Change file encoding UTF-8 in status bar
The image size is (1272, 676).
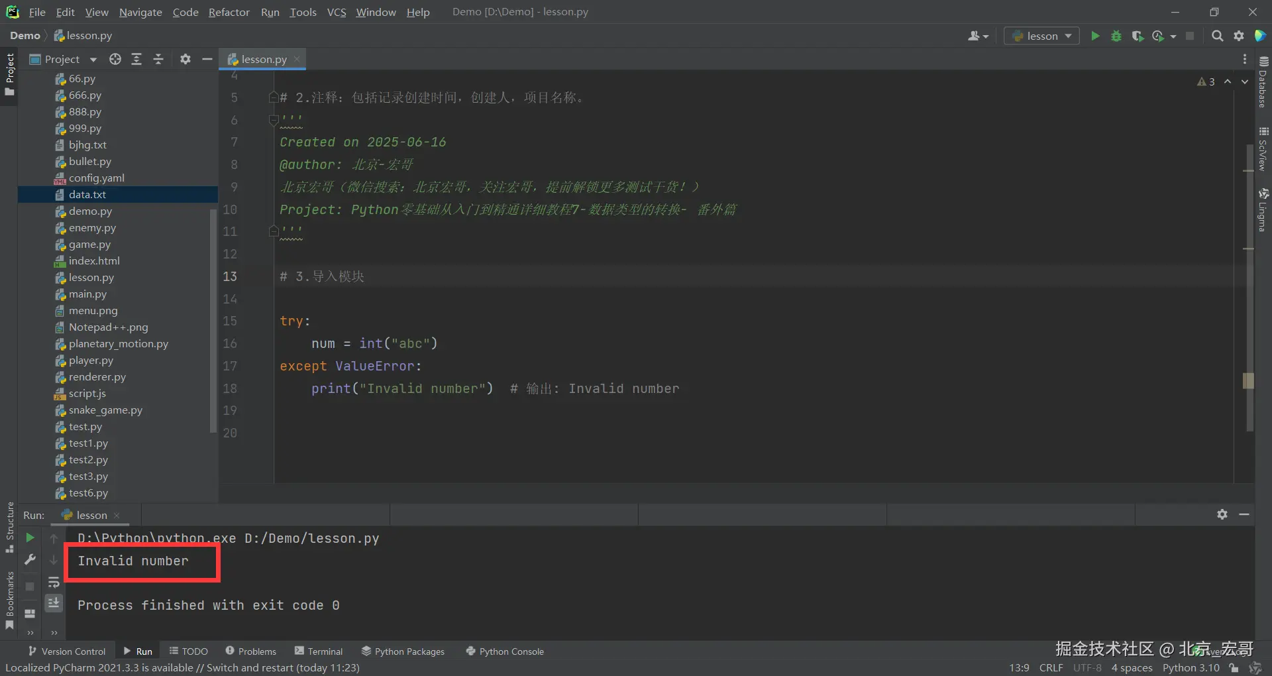[1087, 667]
